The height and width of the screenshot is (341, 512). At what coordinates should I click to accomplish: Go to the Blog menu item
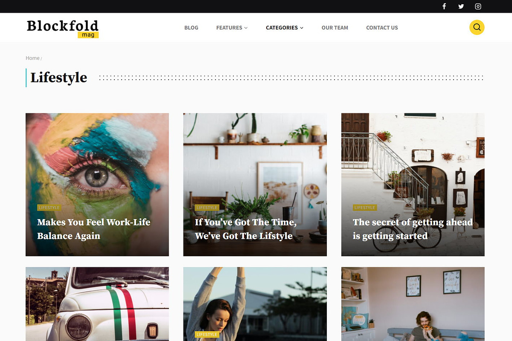click(x=191, y=28)
